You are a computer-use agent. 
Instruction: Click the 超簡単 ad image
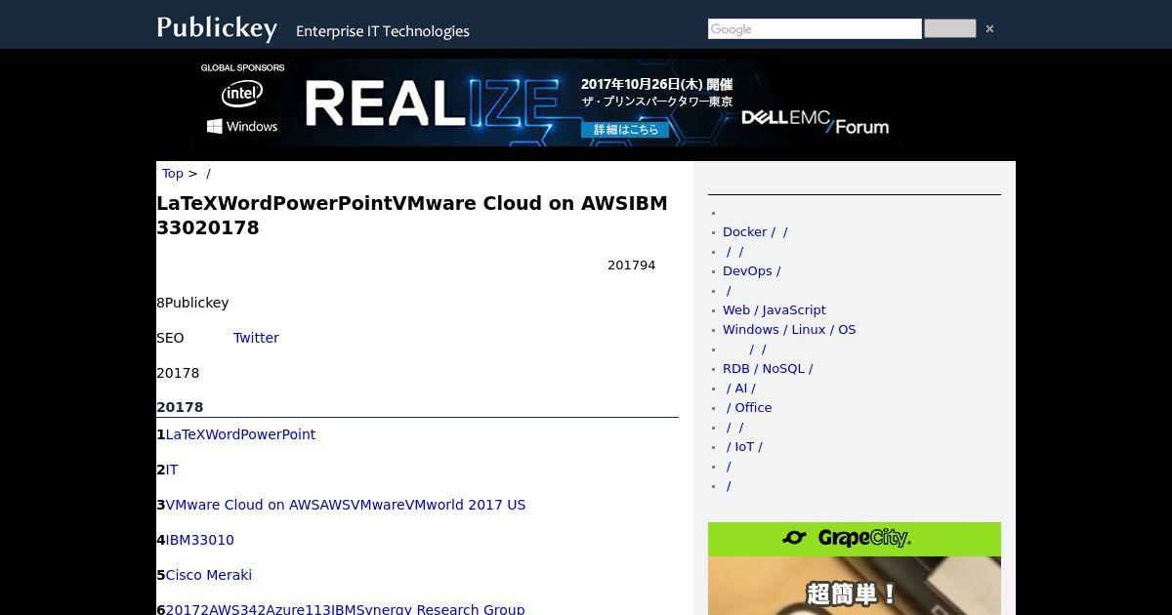pyautogui.click(x=855, y=586)
